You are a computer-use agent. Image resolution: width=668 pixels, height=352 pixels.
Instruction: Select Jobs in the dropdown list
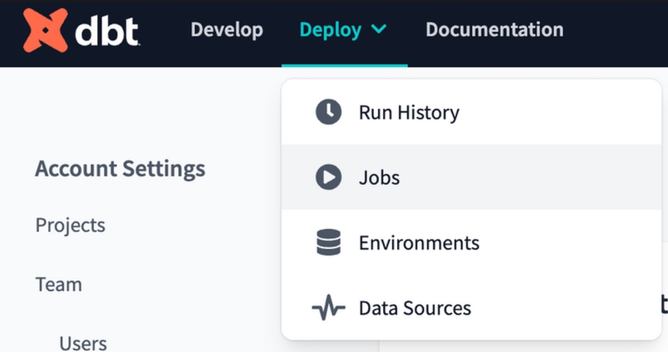379,178
